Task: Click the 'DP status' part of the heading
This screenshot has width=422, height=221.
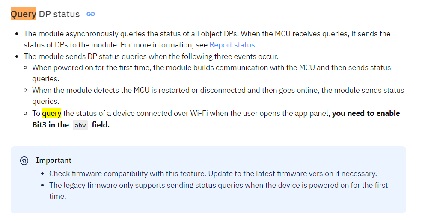Action: click(59, 14)
